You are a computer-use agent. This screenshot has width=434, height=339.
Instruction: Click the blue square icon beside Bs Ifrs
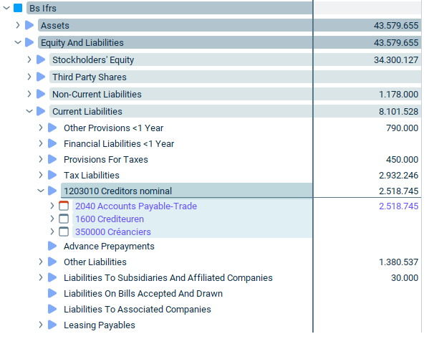click(x=18, y=8)
